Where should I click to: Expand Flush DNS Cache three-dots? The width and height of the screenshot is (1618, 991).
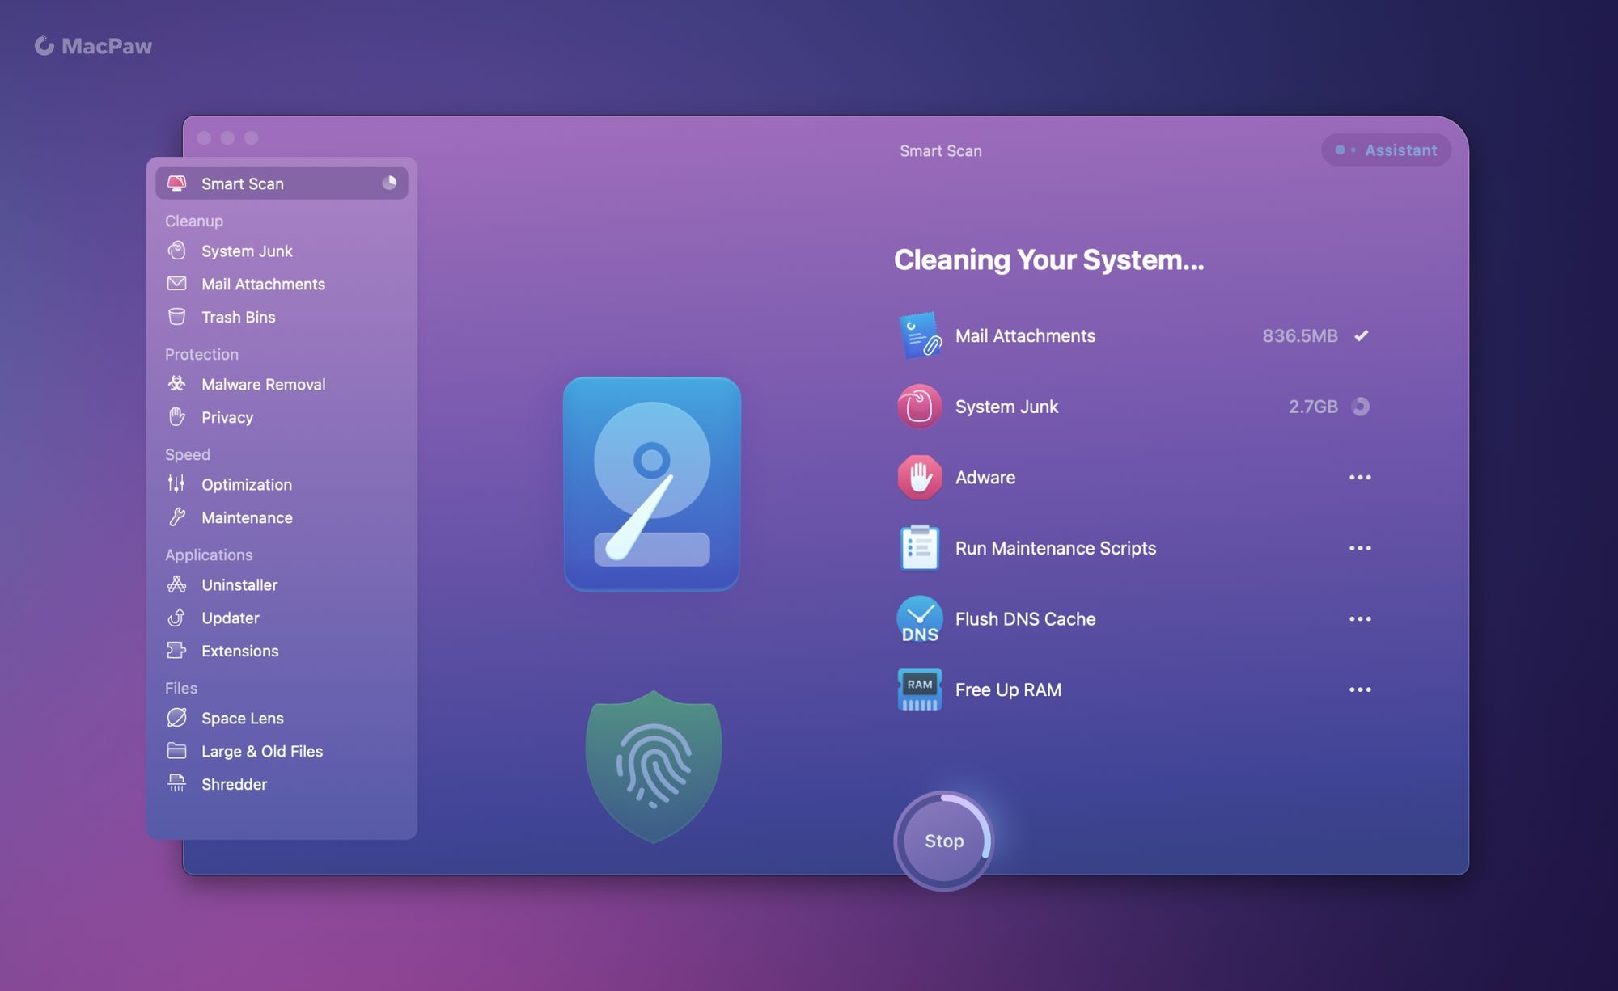(1359, 619)
